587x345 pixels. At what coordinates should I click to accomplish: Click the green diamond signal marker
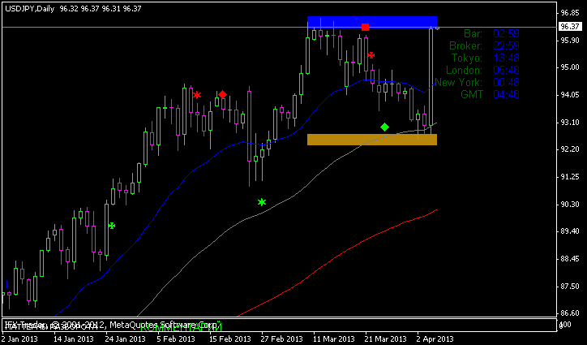click(384, 127)
